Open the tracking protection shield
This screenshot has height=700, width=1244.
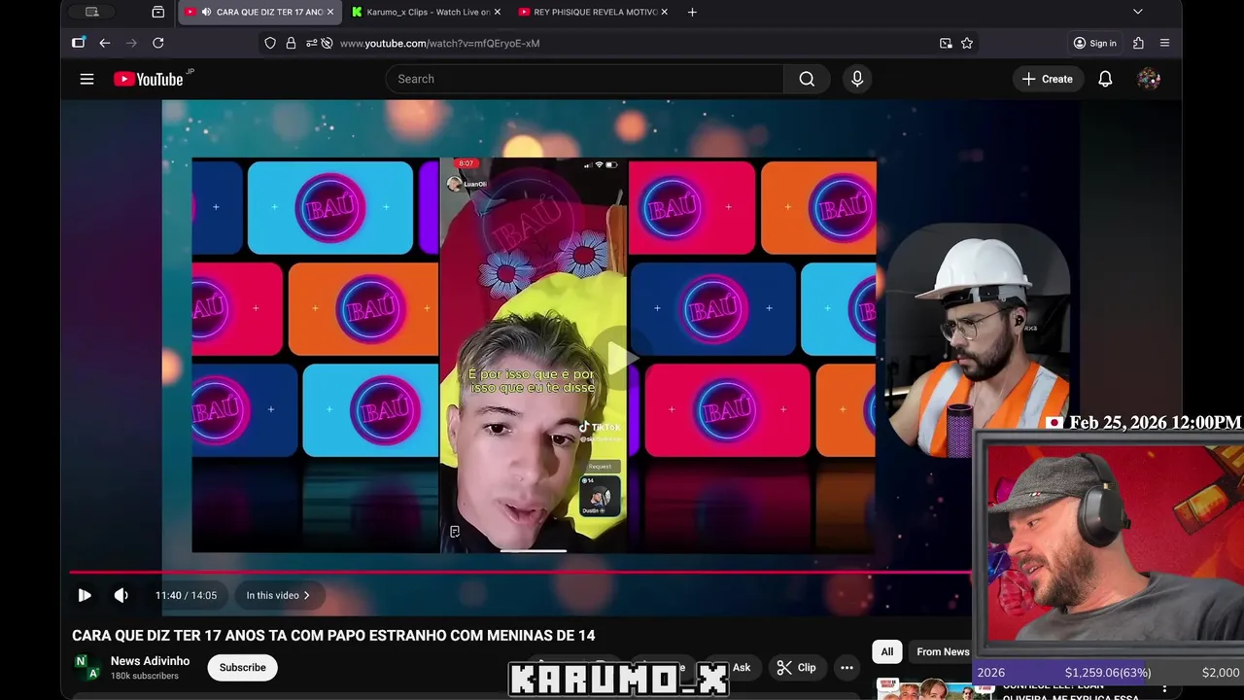(270, 43)
